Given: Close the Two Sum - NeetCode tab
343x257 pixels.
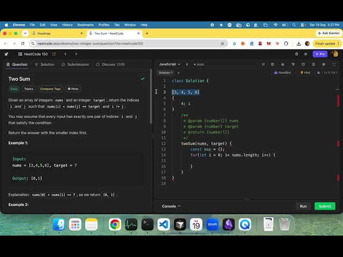Looking at the screenshot, I should [138, 33].
